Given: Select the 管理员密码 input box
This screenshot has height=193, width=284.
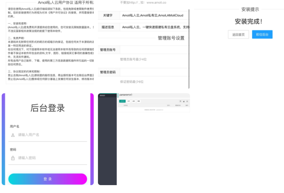Looking at the screenshot, I should pos(154,72).
